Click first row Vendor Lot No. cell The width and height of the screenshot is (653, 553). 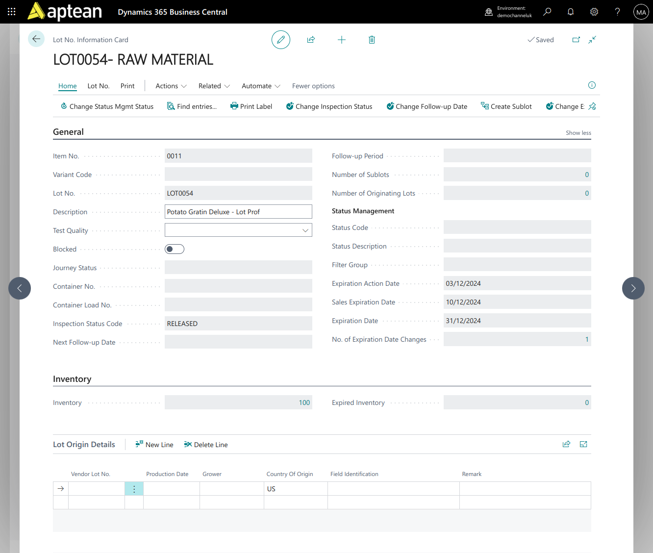coord(97,489)
